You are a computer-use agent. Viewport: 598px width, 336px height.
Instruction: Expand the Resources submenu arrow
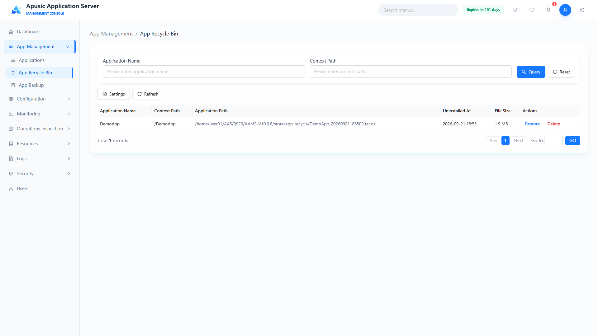[69, 144]
